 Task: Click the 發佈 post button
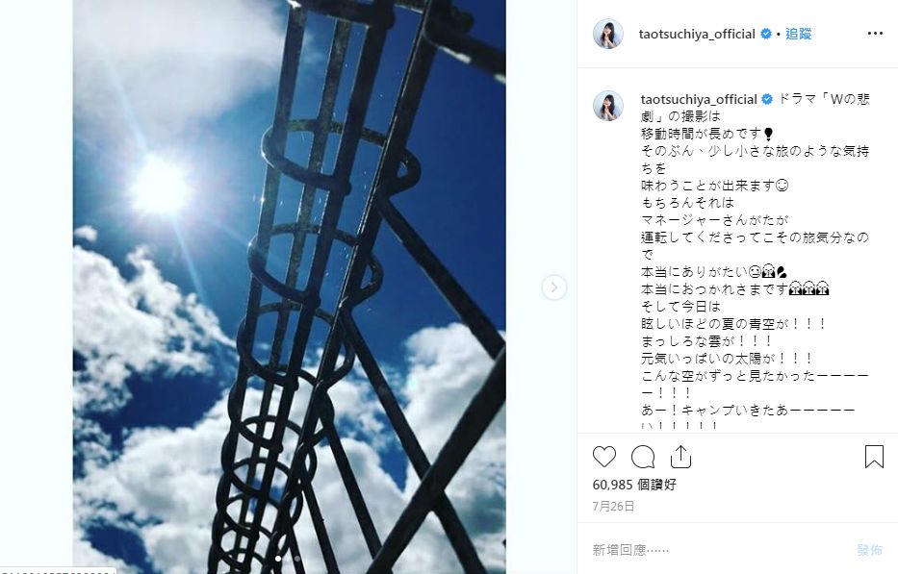[x=869, y=550]
